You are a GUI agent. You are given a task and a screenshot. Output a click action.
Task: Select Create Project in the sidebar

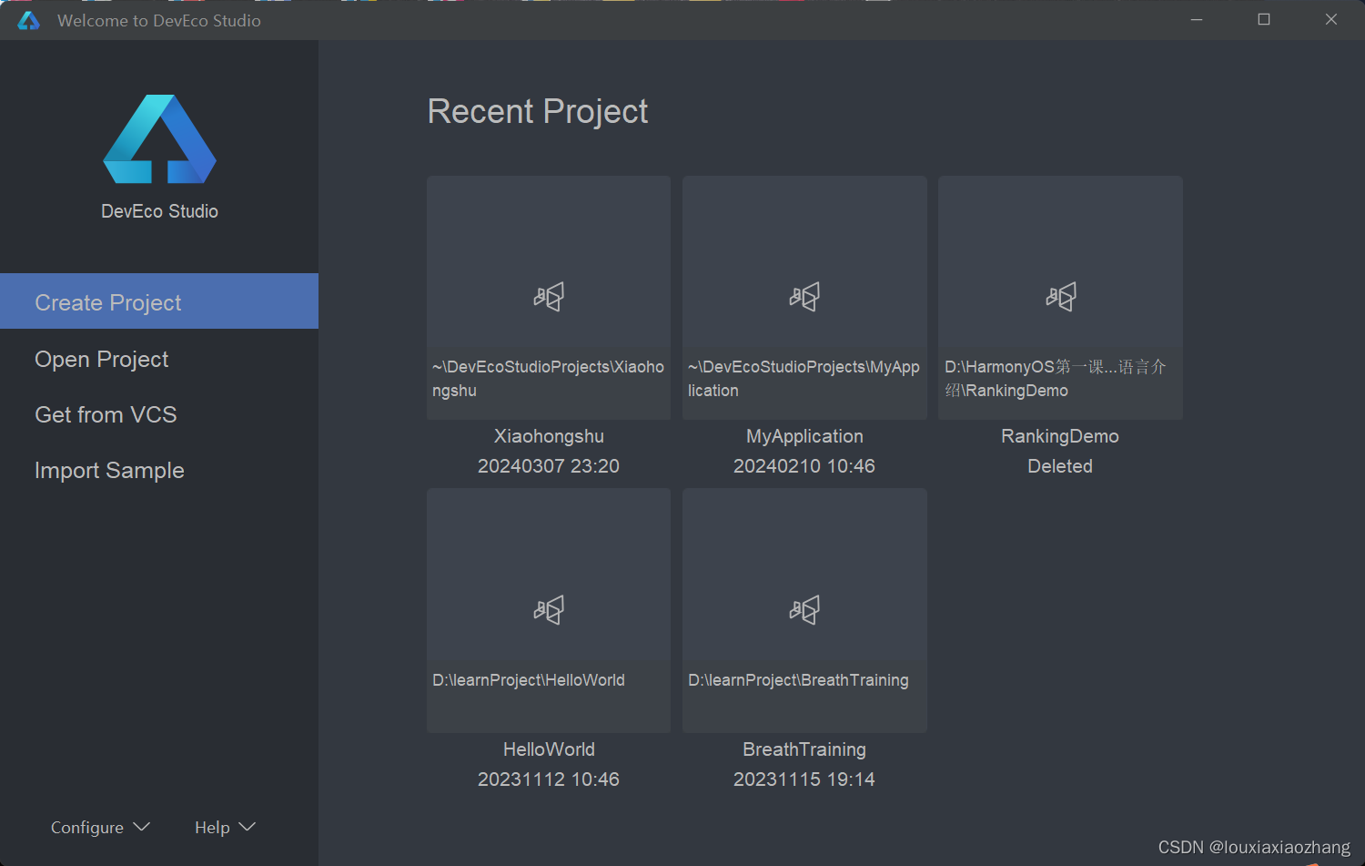pyautogui.click(x=159, y=301)
